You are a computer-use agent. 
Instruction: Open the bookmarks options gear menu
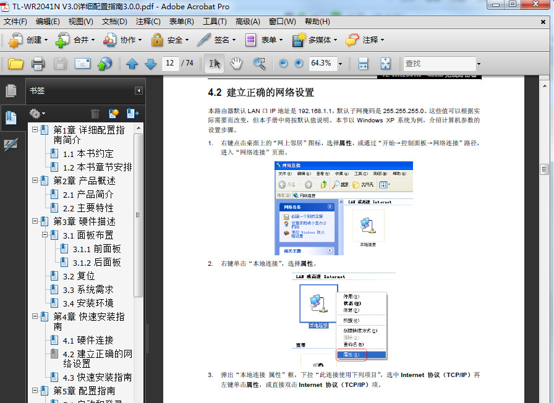click(x=37, y=113)
